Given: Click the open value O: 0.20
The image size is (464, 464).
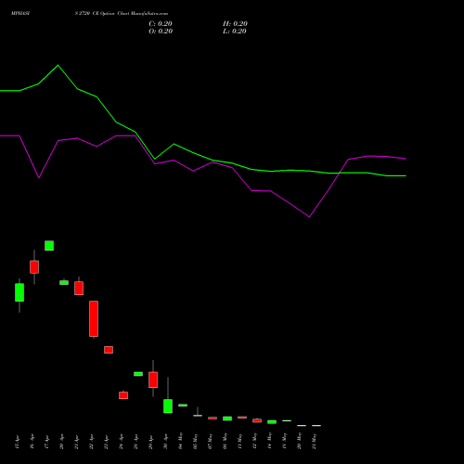Looking at the screenshot, I should [161, 32].
